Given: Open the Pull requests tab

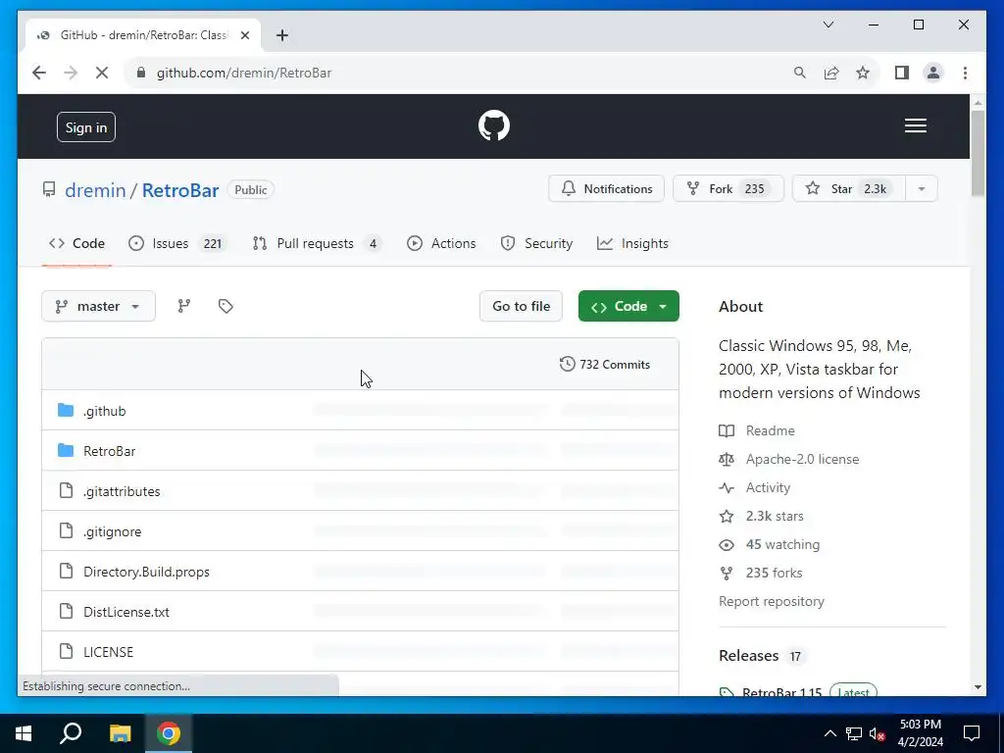Looking at the screenshot, I should (x=317, y=243).
